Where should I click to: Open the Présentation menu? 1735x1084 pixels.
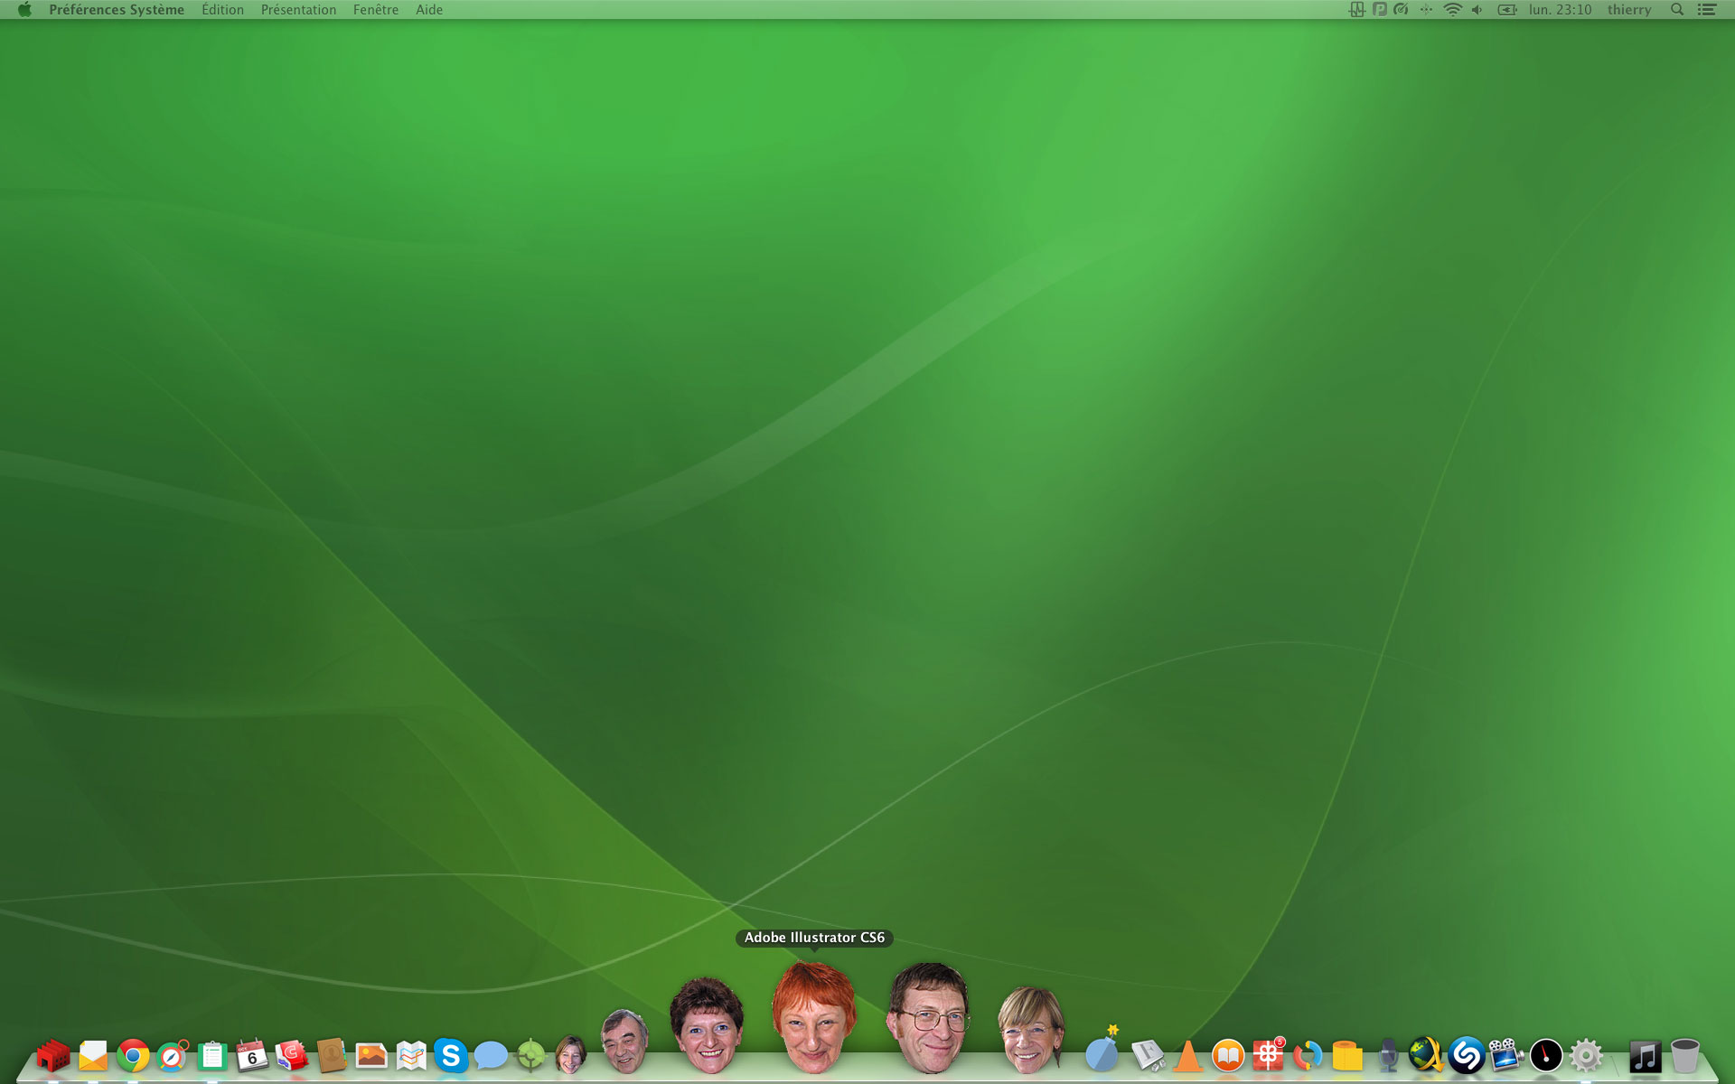click(x=298, y=10)
